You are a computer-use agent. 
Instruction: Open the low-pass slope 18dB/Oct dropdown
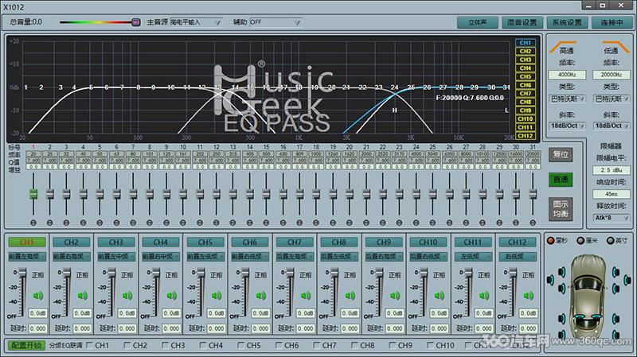(612, 126)
